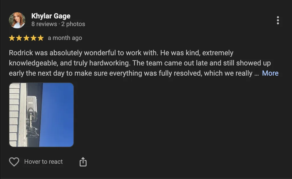
Task: Open the Khylar Gage reviewer name link
Action: coord(51,16)
